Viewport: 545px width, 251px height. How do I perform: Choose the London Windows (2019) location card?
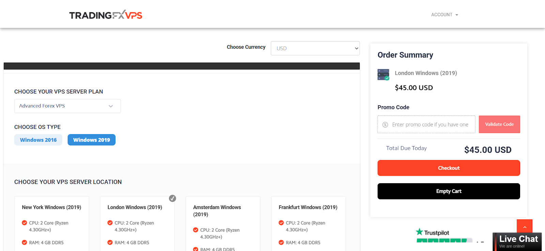click(x=137, y=223)
